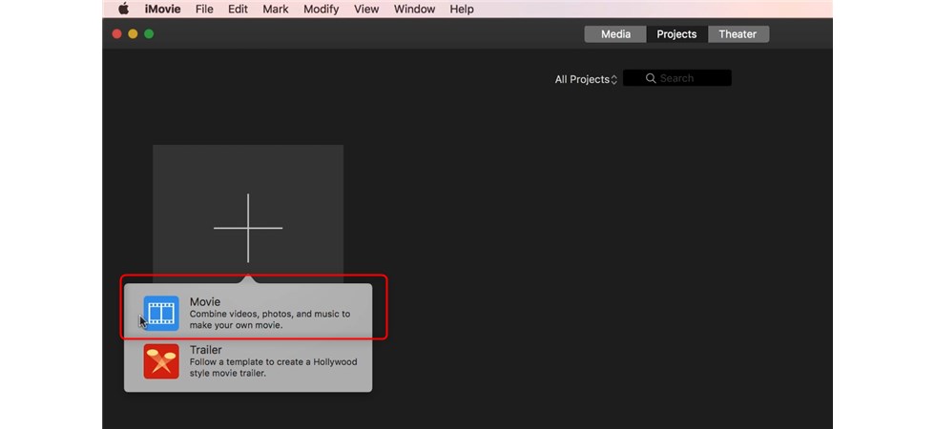Open the Modify menu
This screenshot has height=429, width=935.
321,9
